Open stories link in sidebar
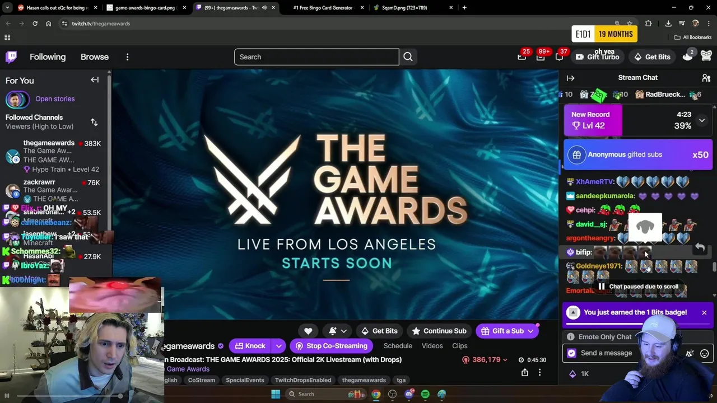The image size is (717, 403). (55, 99)
